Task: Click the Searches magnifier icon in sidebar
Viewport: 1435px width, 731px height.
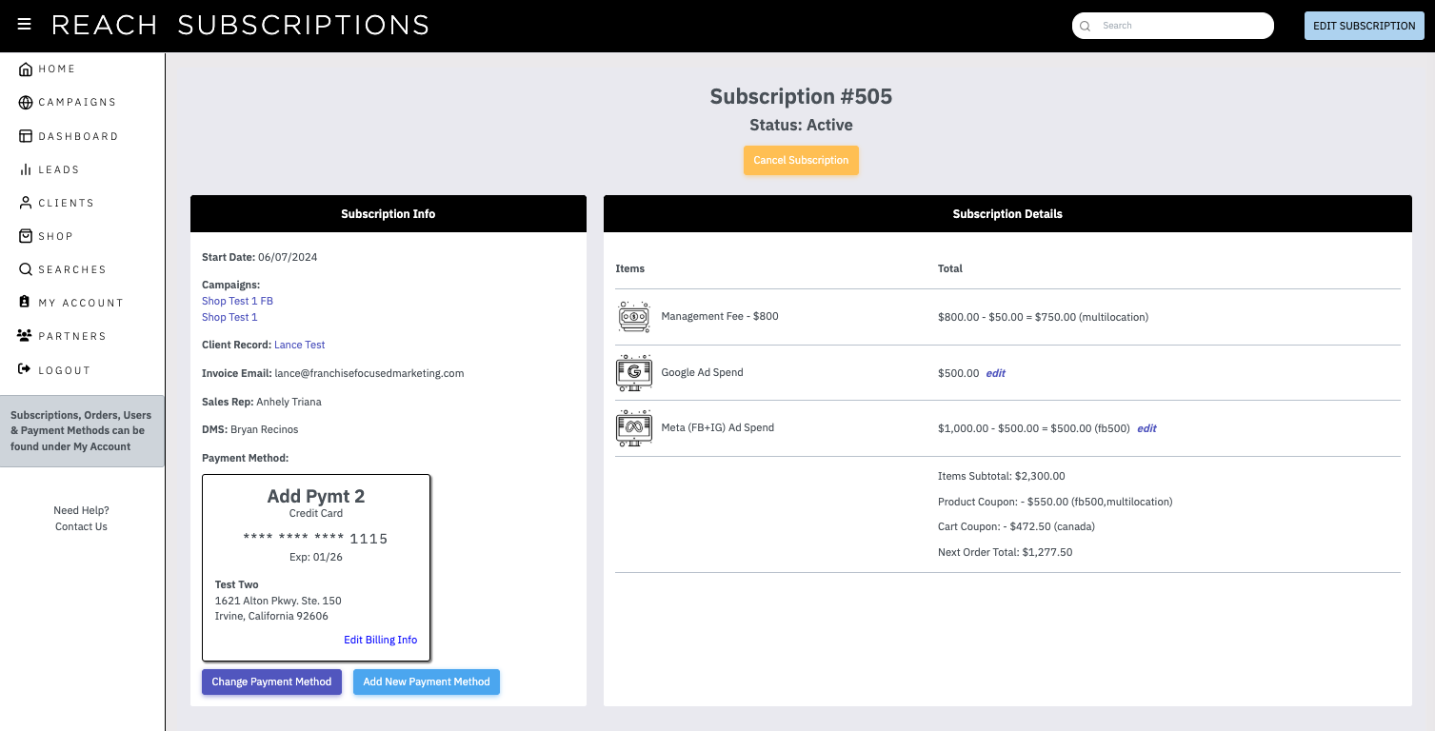Action: click(26, 269)
